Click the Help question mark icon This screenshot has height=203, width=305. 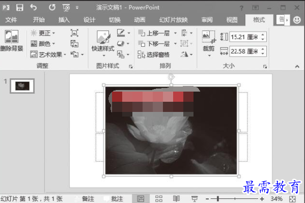pos(241,8)
